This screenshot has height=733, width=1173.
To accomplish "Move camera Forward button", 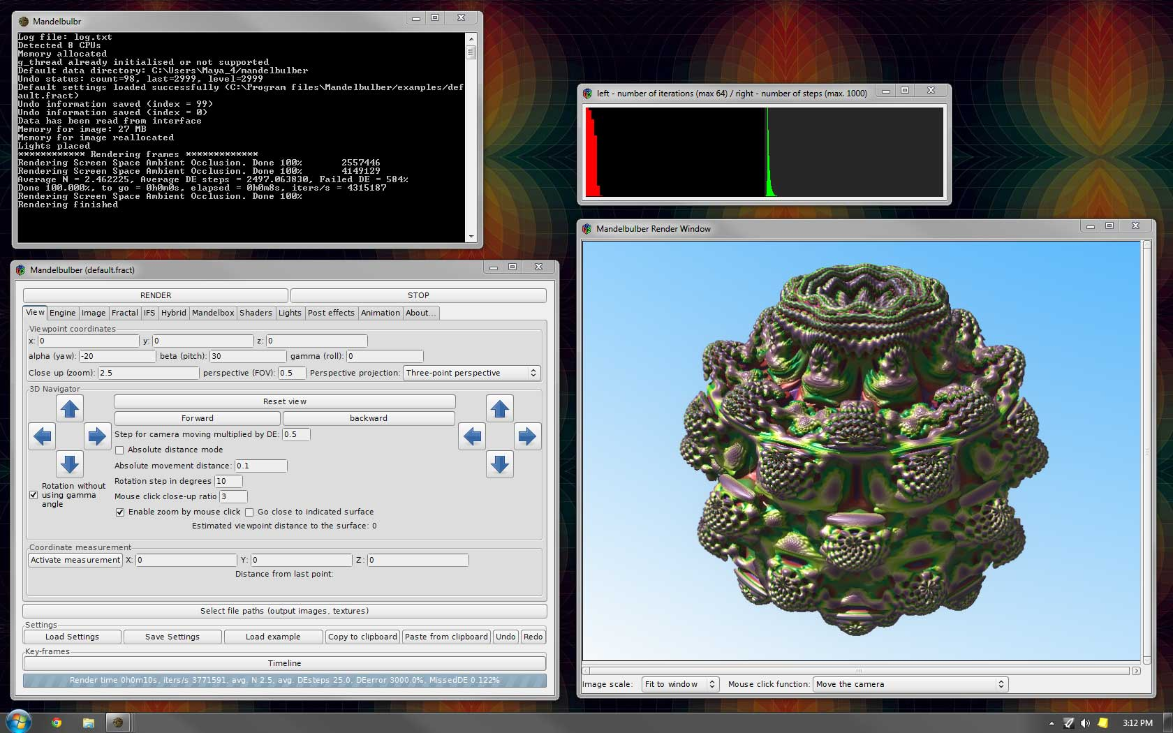I will tap(198, 418).
